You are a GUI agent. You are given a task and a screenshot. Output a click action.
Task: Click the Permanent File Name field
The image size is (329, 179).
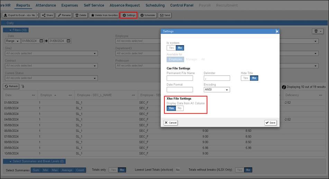[x=180, y=78]
